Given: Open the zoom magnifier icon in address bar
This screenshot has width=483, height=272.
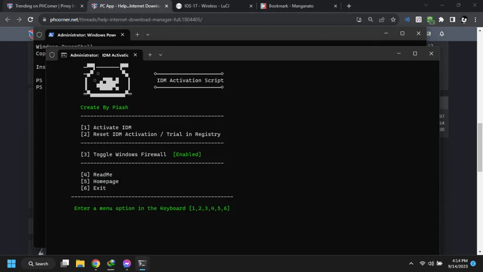Looking at the screenshot, I should coord(370,19).
